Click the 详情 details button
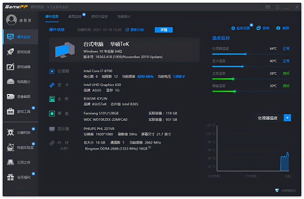Viewport: 304px width, 199px height. [164, 30]
